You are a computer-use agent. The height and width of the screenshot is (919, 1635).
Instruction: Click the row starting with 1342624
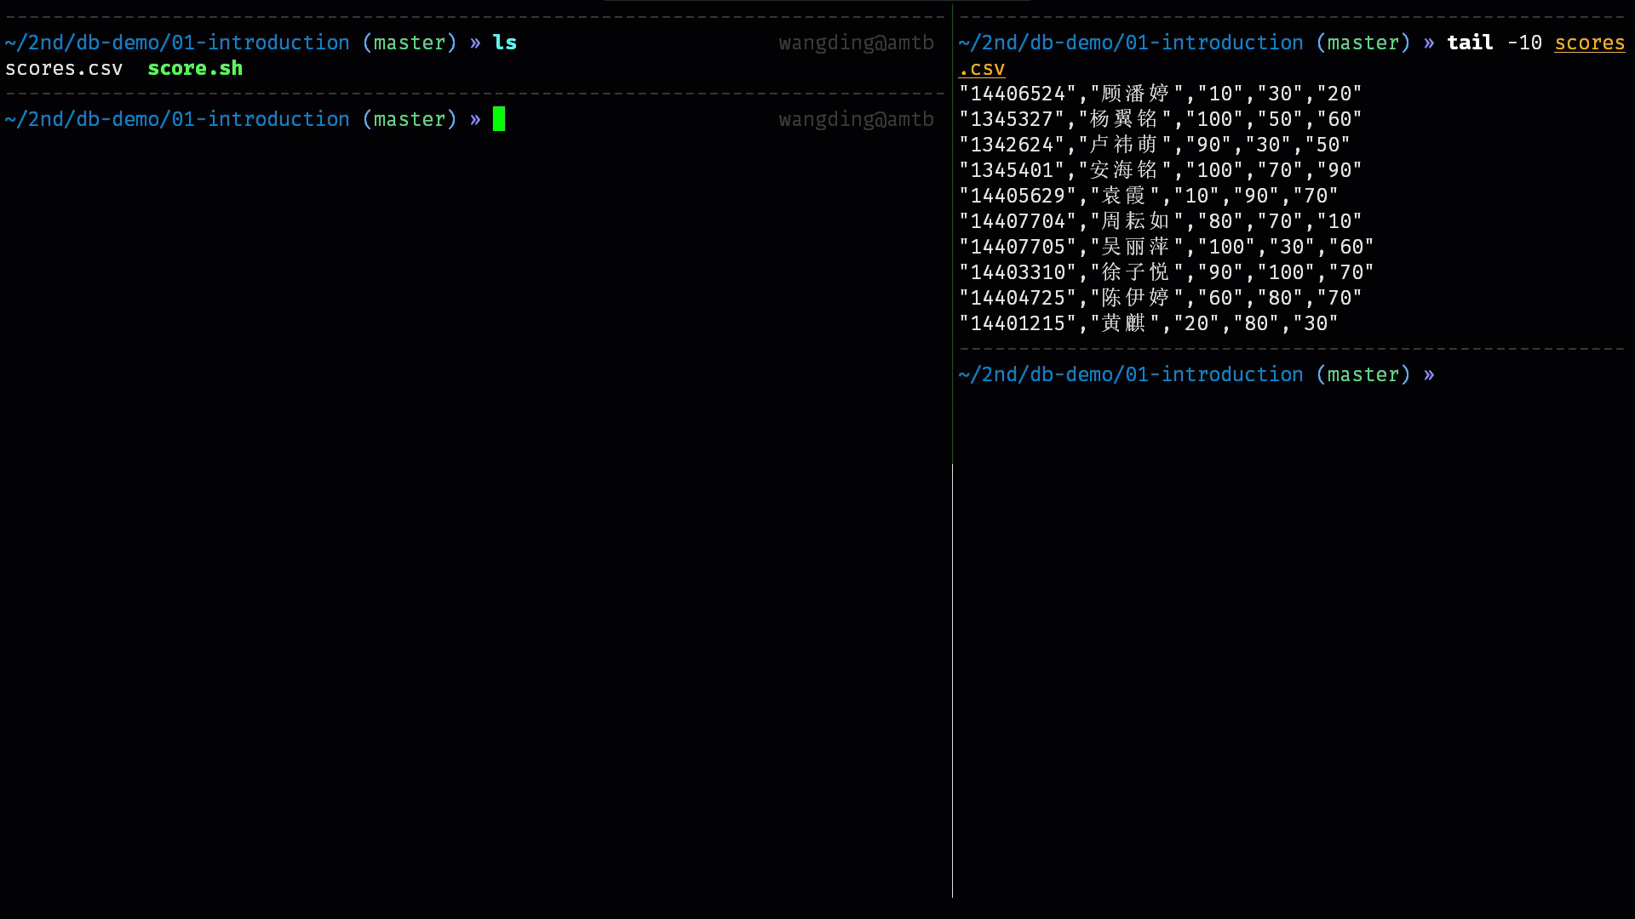point(1154,145)
